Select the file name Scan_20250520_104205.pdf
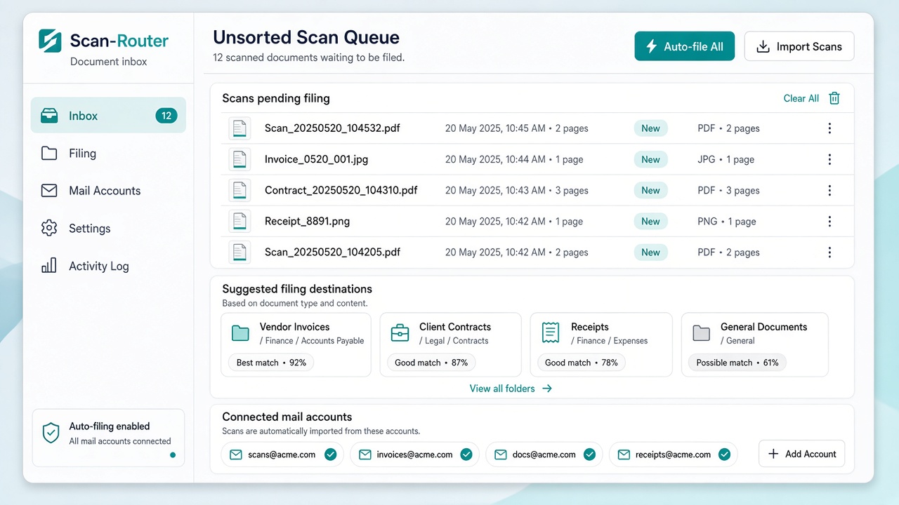The width and height of the screenshot is (899, 505). click(x=332, y=252)
